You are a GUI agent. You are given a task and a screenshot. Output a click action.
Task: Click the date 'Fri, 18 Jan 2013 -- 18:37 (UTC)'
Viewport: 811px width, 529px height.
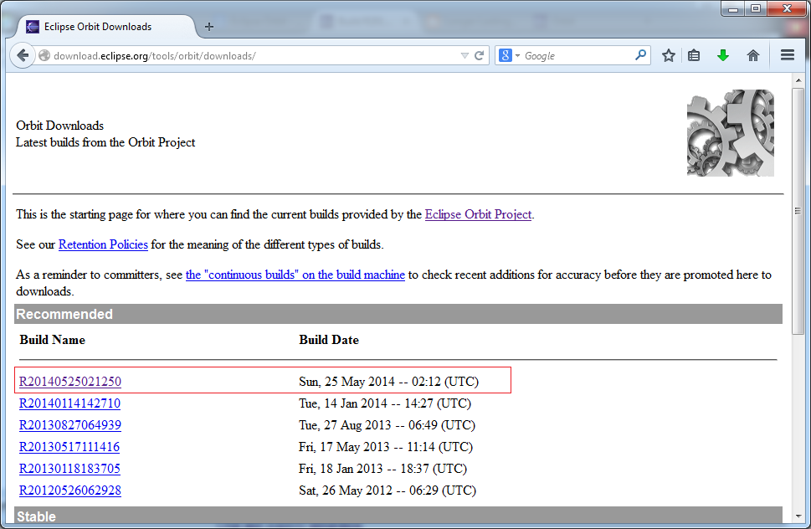coord(382,469)
